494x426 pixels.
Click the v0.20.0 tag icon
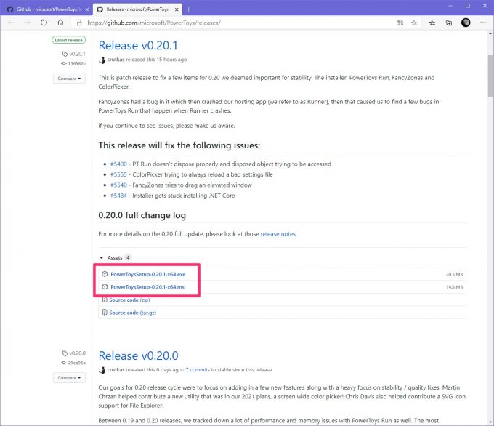pos(65,353)
